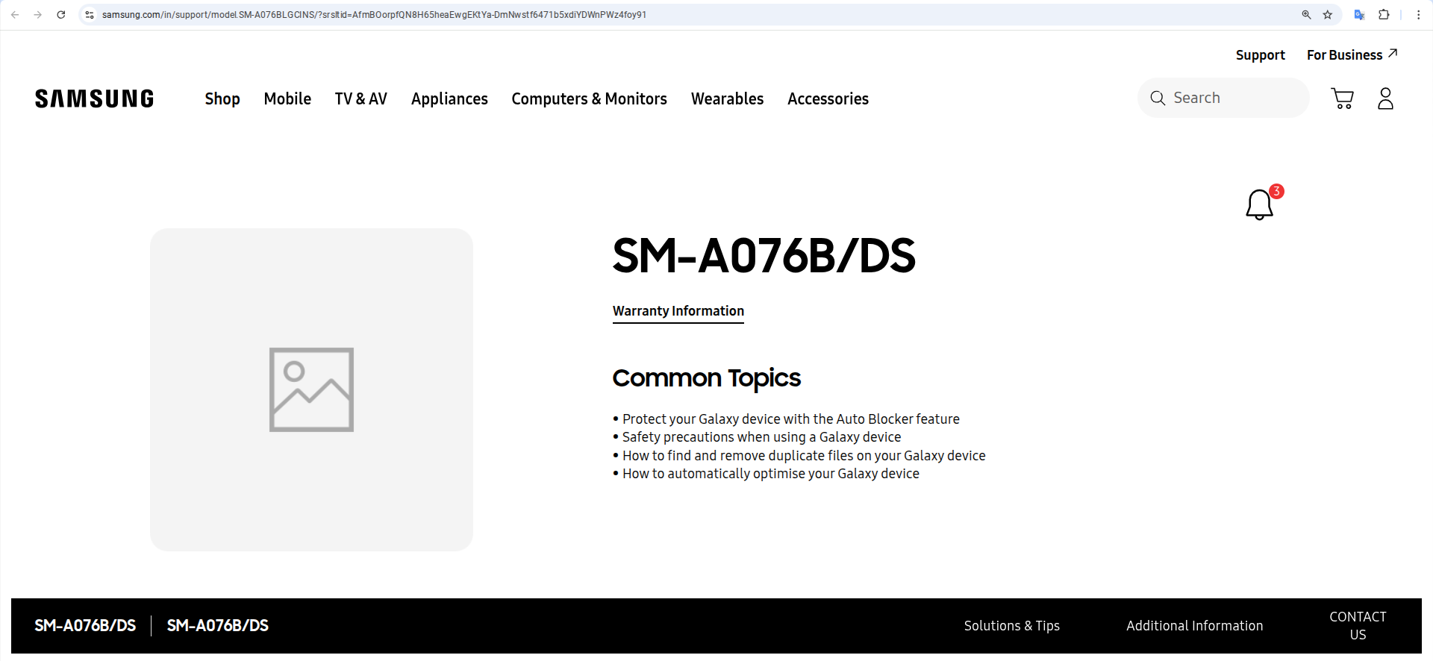Open find and remove duplicate files topic
1433x661 pixels.
point(804,456)
